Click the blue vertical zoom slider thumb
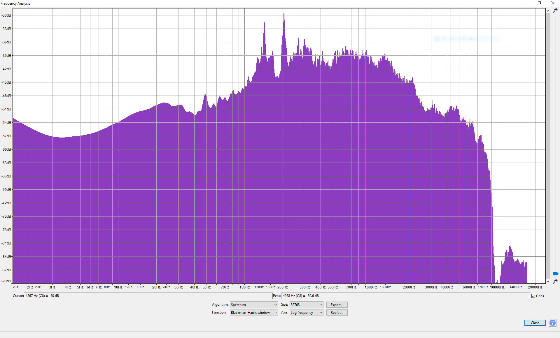 (555, 274)
